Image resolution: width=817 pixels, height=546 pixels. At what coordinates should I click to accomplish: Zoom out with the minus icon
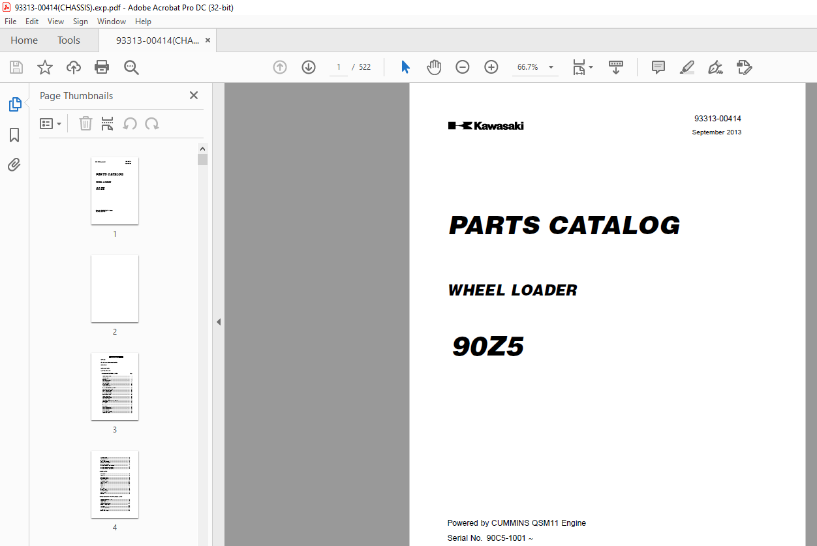pyautogui.click(x=463, y=67)
